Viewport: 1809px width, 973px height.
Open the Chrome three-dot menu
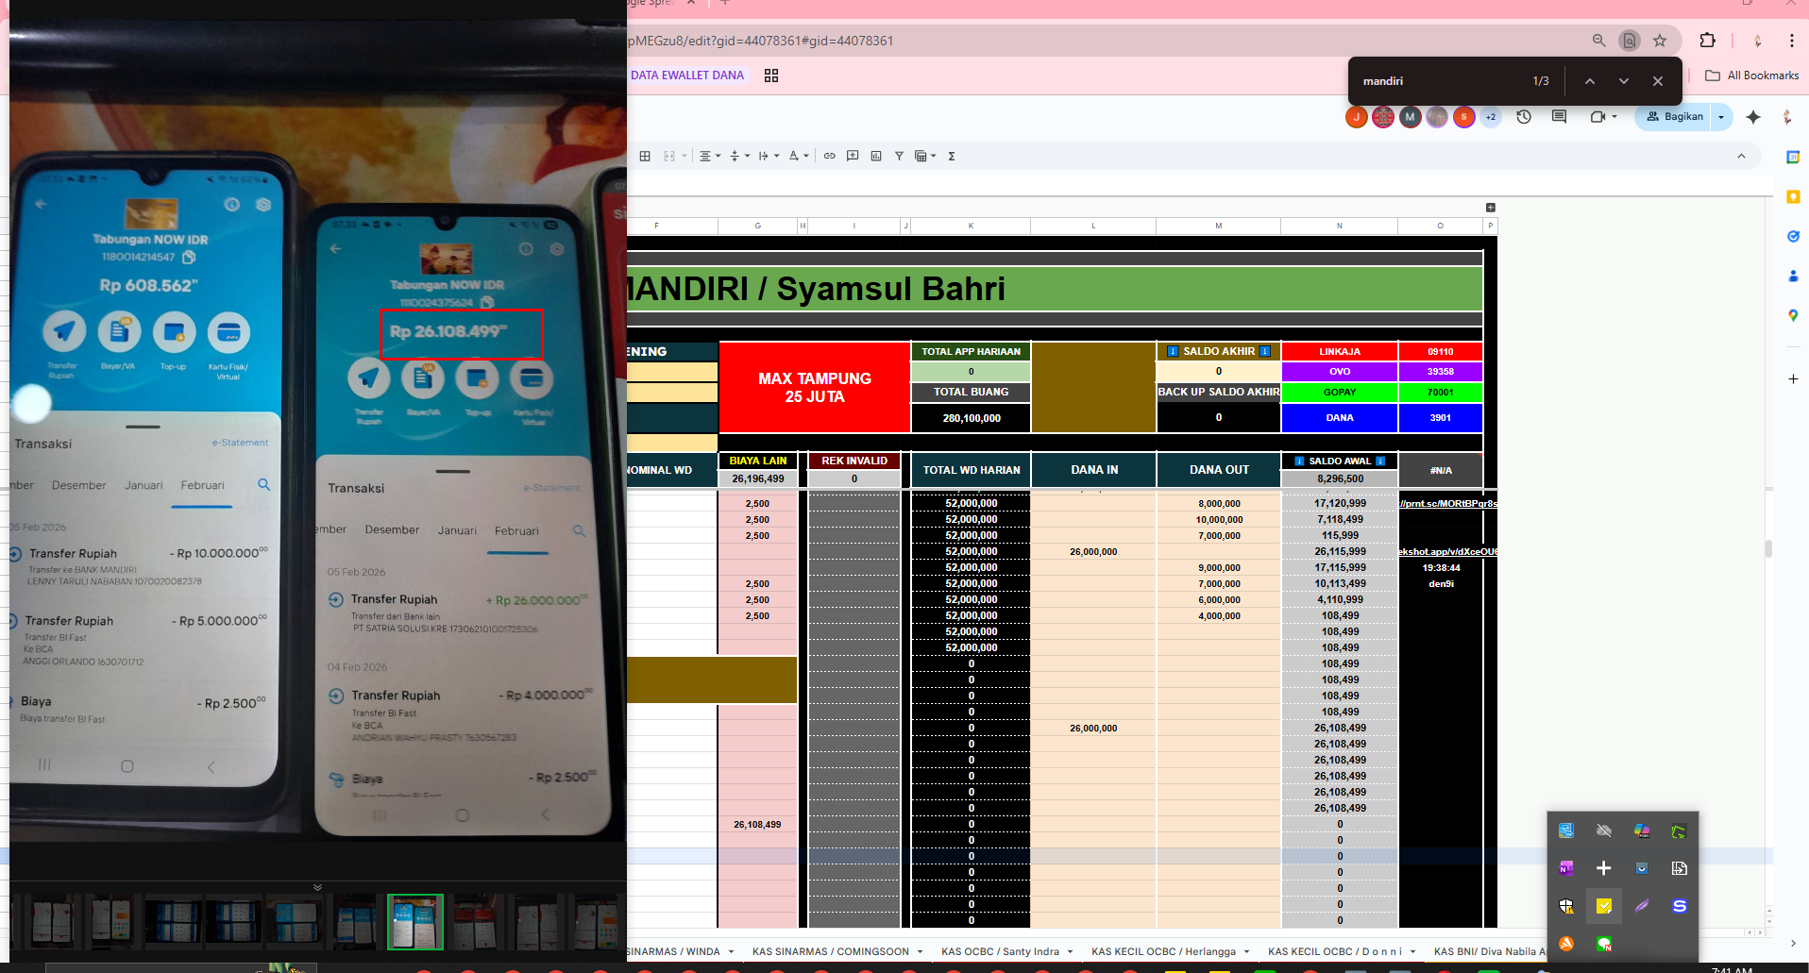pyautogui.click(x=1791, y=41)
